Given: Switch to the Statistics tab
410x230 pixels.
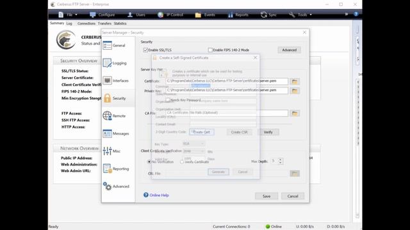Looking at the screenshot, I should tap(120, 24).
